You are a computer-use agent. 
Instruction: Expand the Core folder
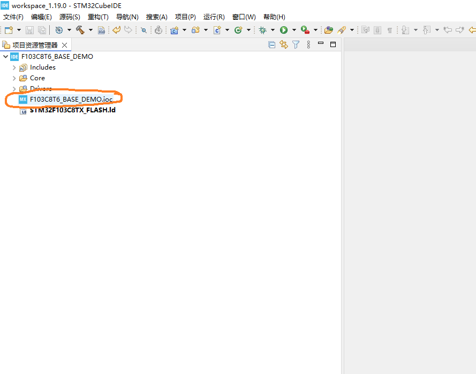pos(14,78)
